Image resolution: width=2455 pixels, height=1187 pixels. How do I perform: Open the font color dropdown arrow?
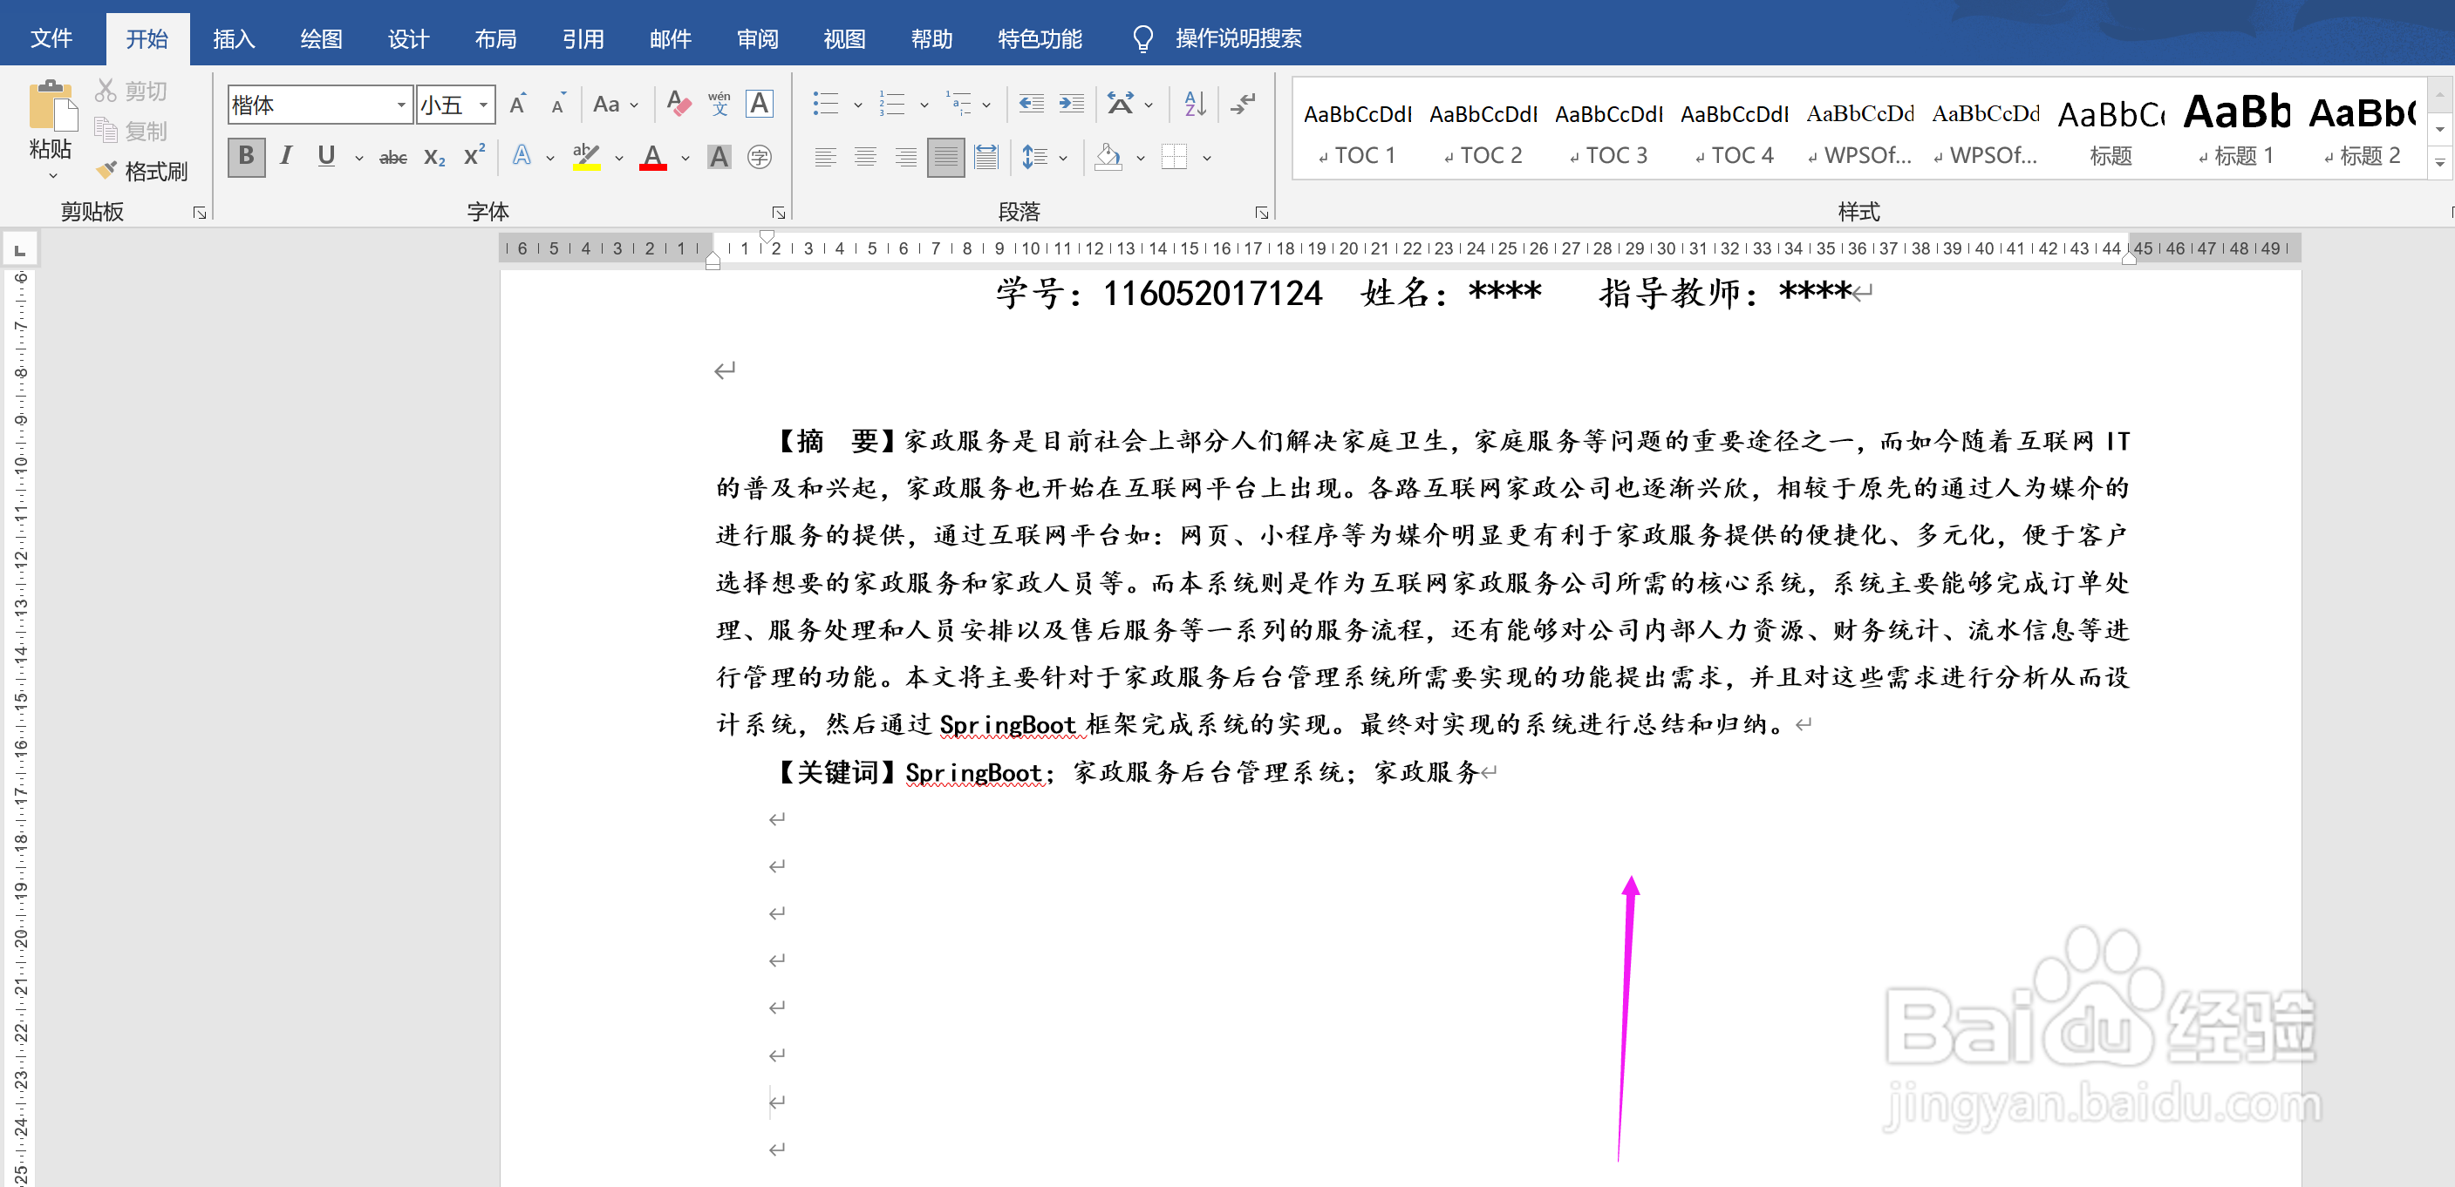685,158
